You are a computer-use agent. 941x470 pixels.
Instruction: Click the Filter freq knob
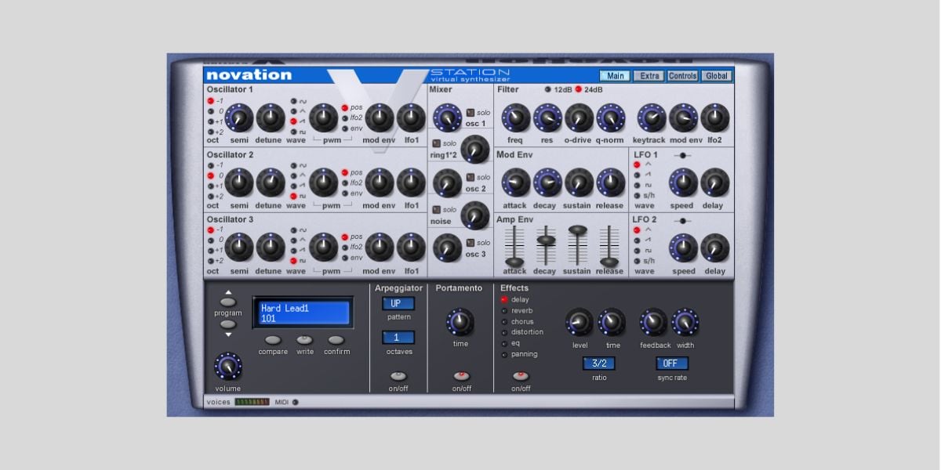(x=515, y=117)
